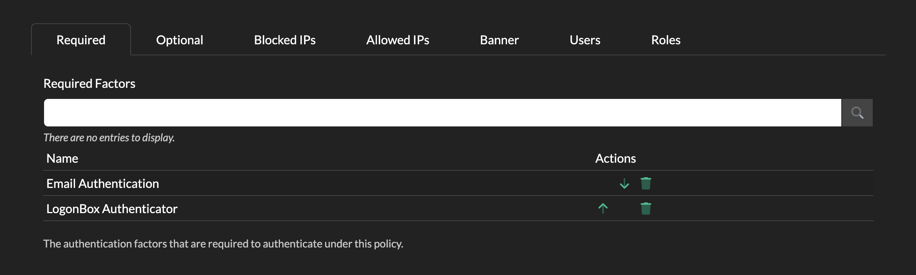
Task: Click the Actions column header
Action: click(x=615, y=159)
